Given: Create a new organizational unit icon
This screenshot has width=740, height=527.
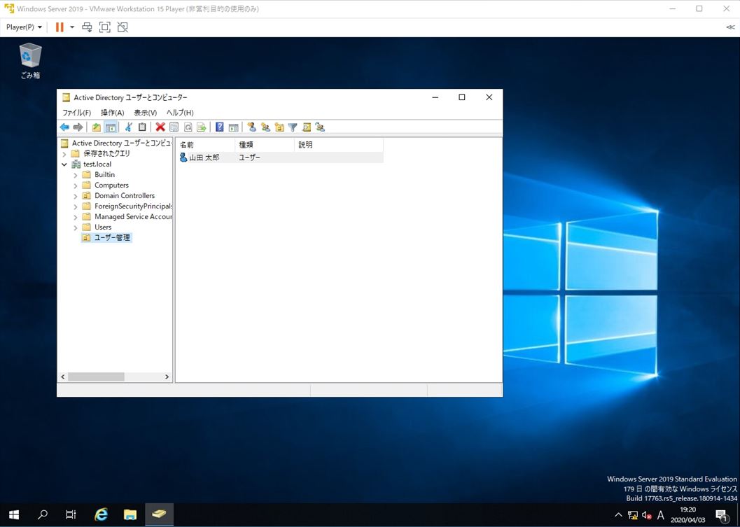Looking at the screenshot, I should point(279,127).
